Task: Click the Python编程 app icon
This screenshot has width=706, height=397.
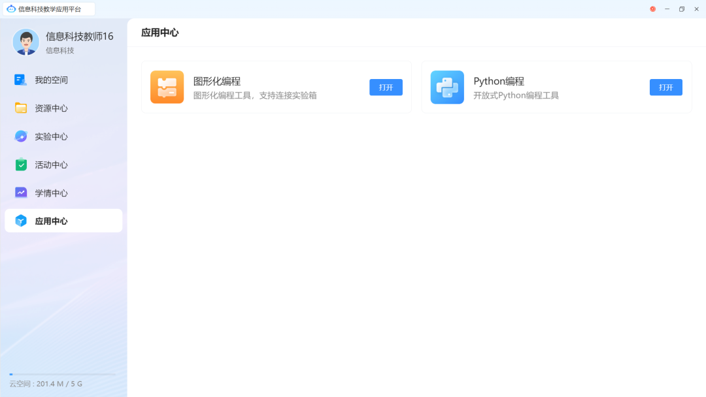Action: pyautogui.click(x=447, y=86)
